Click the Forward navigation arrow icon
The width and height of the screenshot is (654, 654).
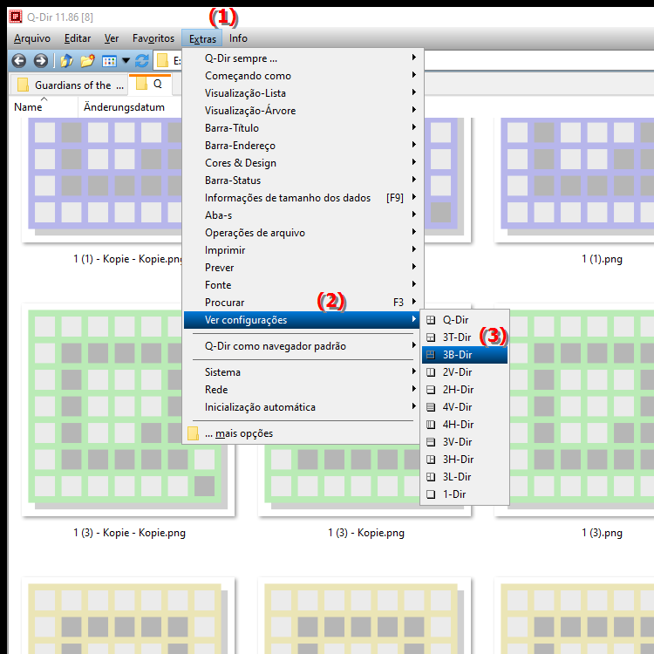click(x=40, y=61)
